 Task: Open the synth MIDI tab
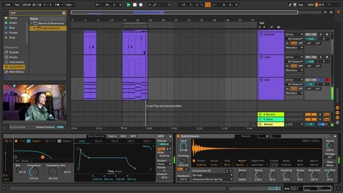click(123, 136)
